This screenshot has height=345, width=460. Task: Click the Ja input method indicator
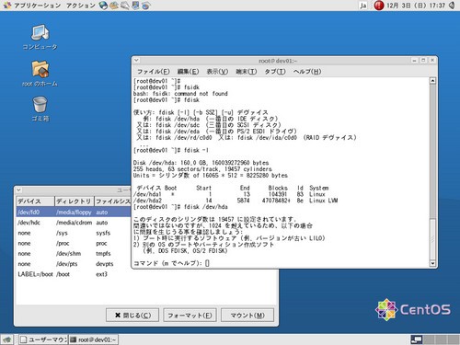pos(363,6)
